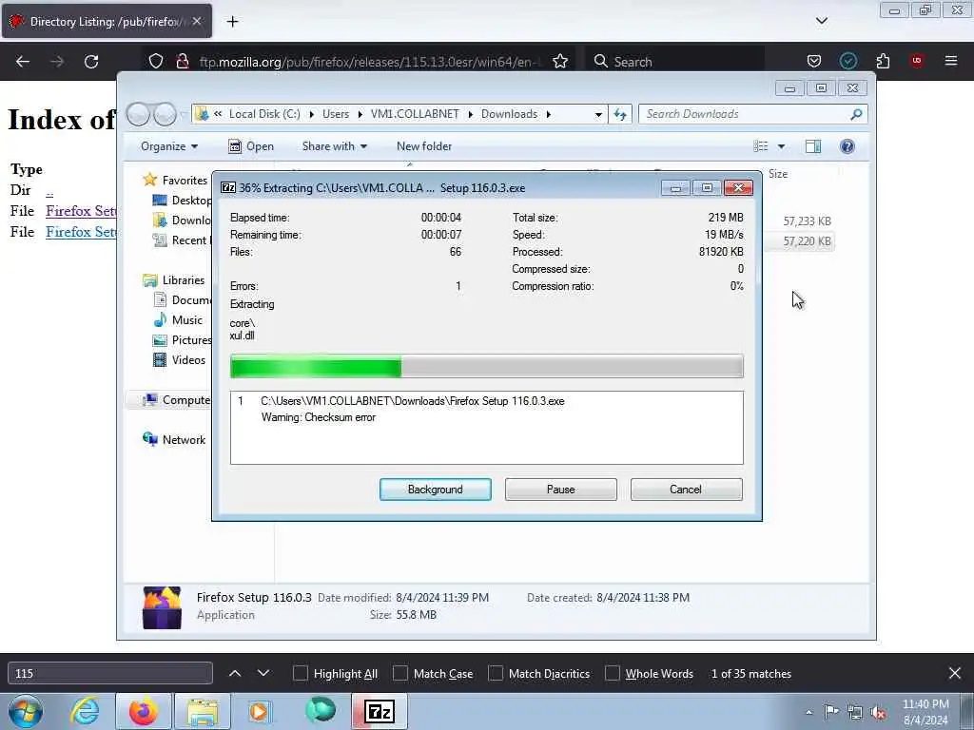The image size is (974, 730).
Task: Click Local Disk (C:) breadcrumb
Action: click(x=264, y=114)
